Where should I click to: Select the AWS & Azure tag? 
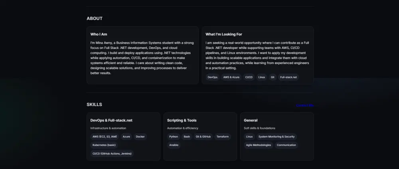pyautogui.click(x=231, y=77)
